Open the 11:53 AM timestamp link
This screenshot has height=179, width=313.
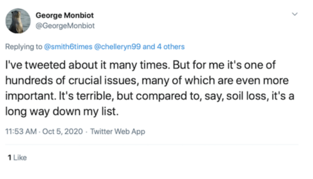click(21, 132)
